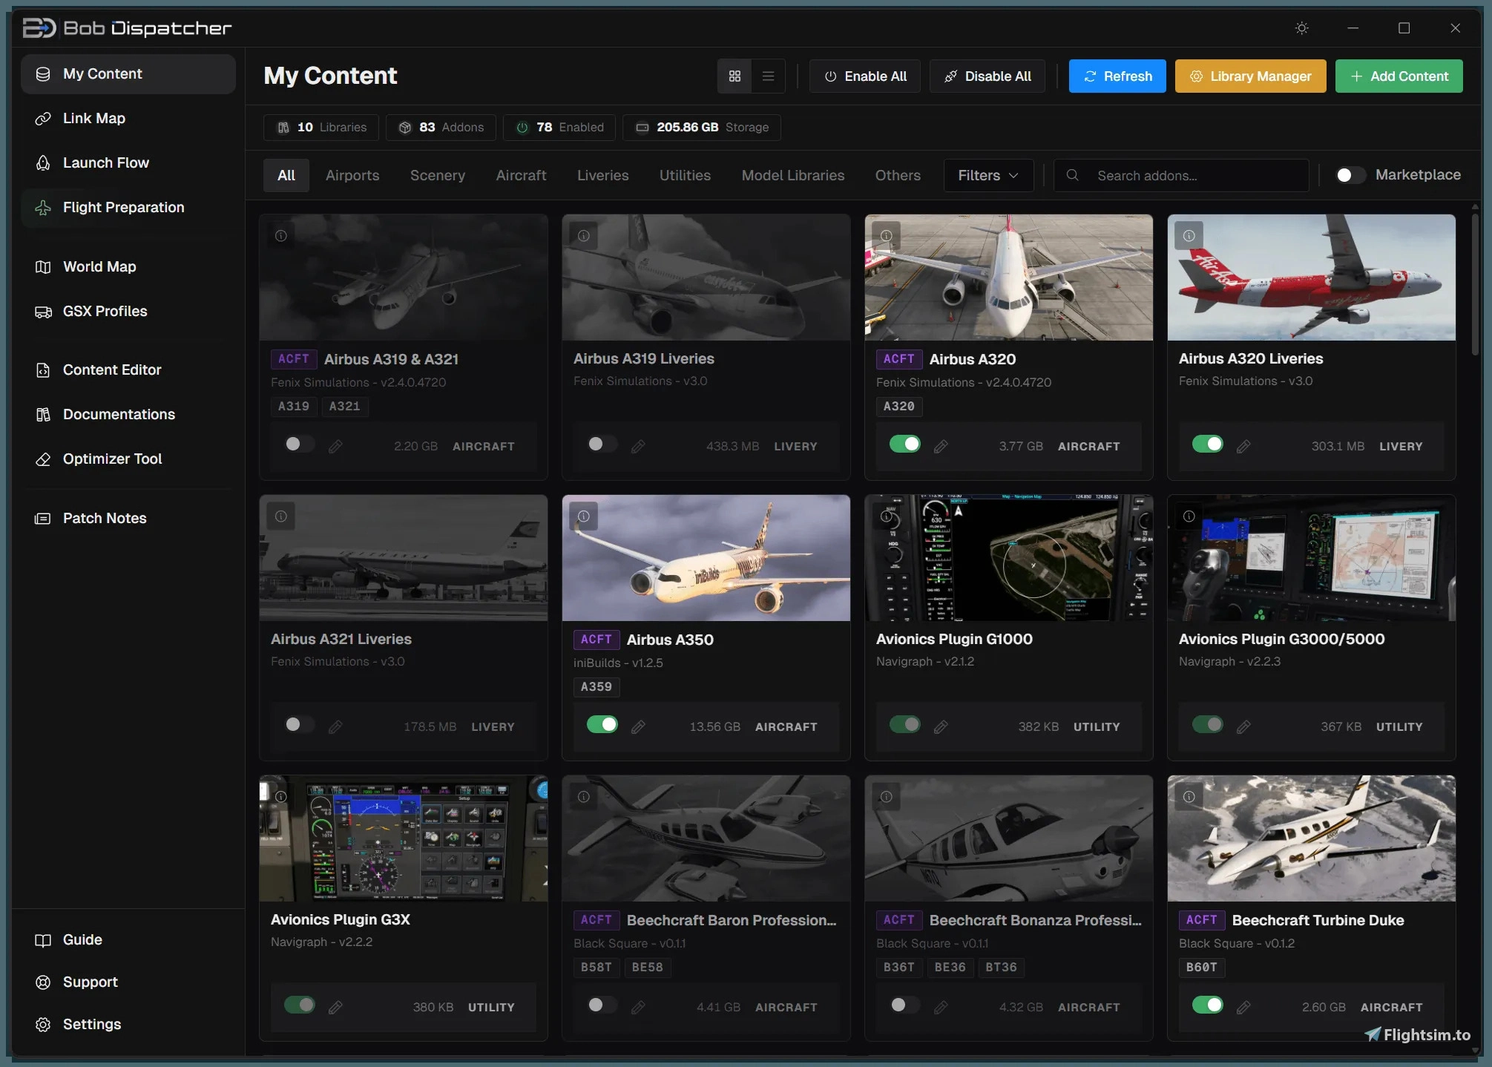
Task: Show info for Beechcraft Turbine Duke card
Action: tap(1189, 797)
